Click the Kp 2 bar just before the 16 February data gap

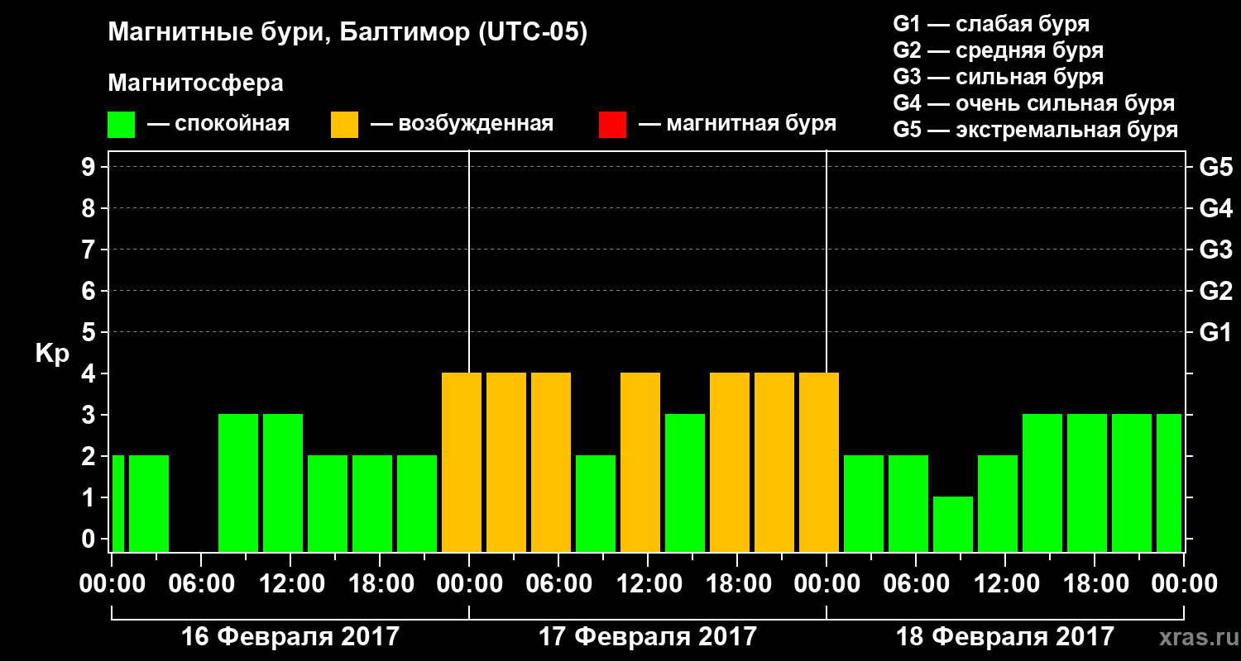coord(149,503)
